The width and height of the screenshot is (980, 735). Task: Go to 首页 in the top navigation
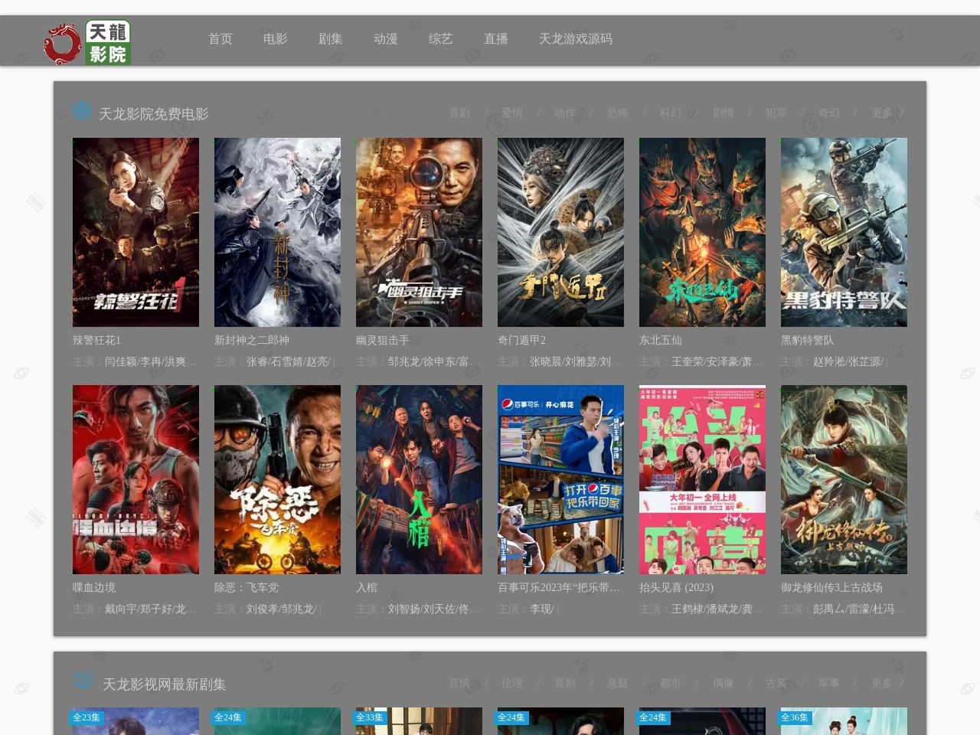click(220, 39)
